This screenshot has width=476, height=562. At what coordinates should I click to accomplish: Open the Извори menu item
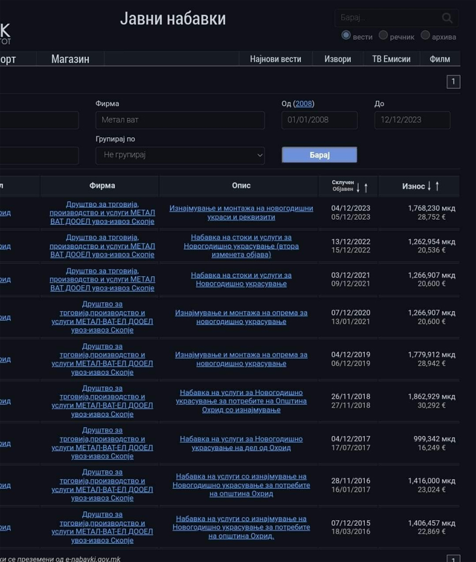(x=337, y=59)
